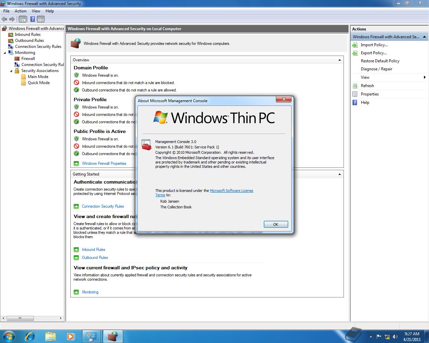This screenshot has width=429, height=343.
Task: Collapse the Actions pane group header
Action: pos(424,37)
